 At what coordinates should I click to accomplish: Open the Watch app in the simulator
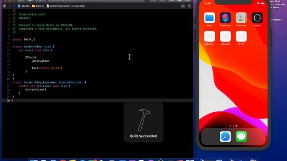(x=257, y=18)
